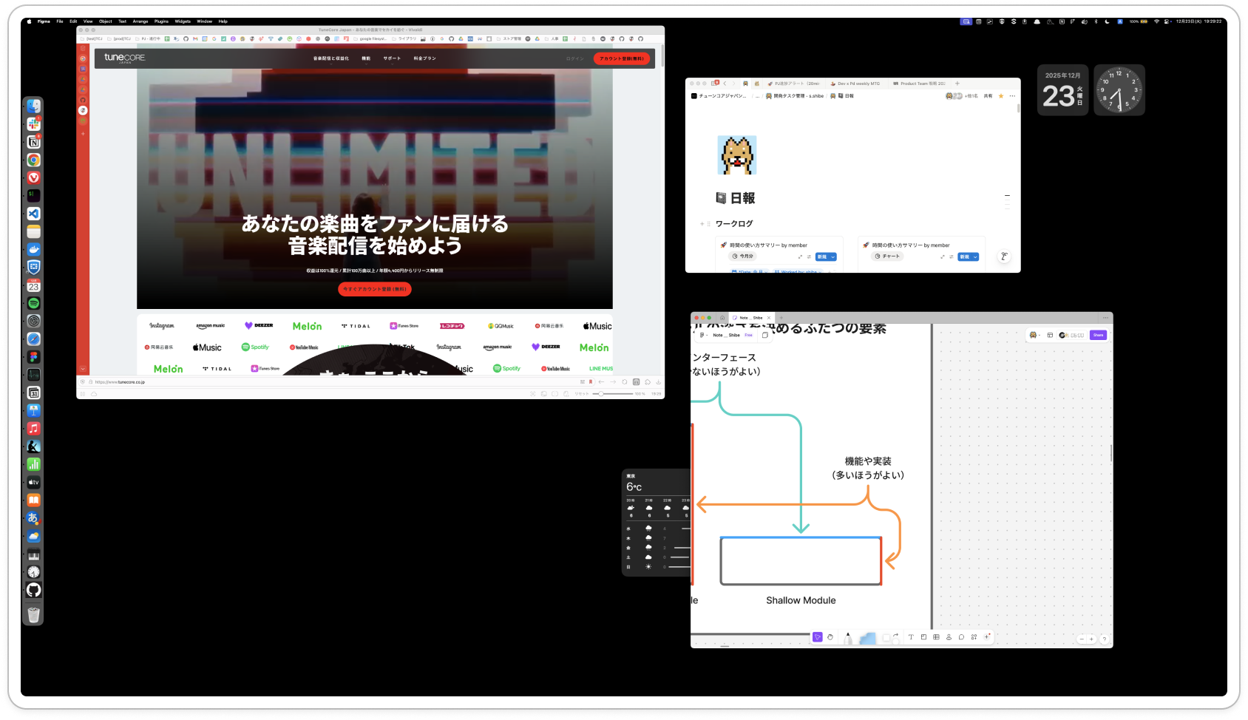Image resolution: width=1248 pixels, height=720 pixels.
Task: Expand the 音楽配信と収益化 nav menu
Action: (x=330, y=58)
